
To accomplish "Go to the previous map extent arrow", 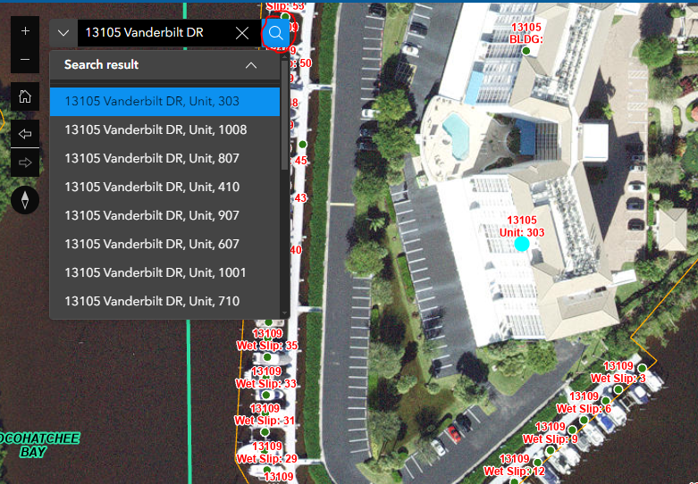I will point(25,133).
